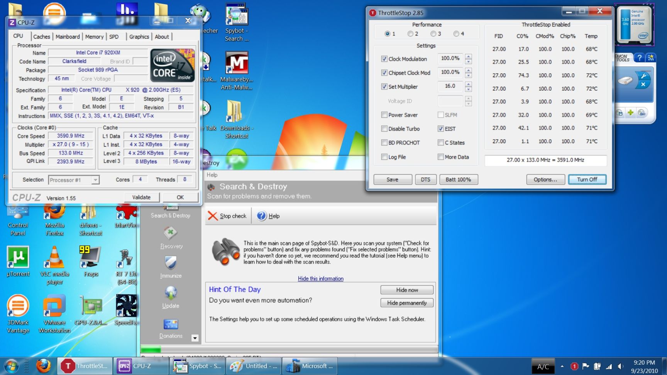667x375 pixels.
Task: Open Firefox from taskbar
Action: click(x=43, y=366)
